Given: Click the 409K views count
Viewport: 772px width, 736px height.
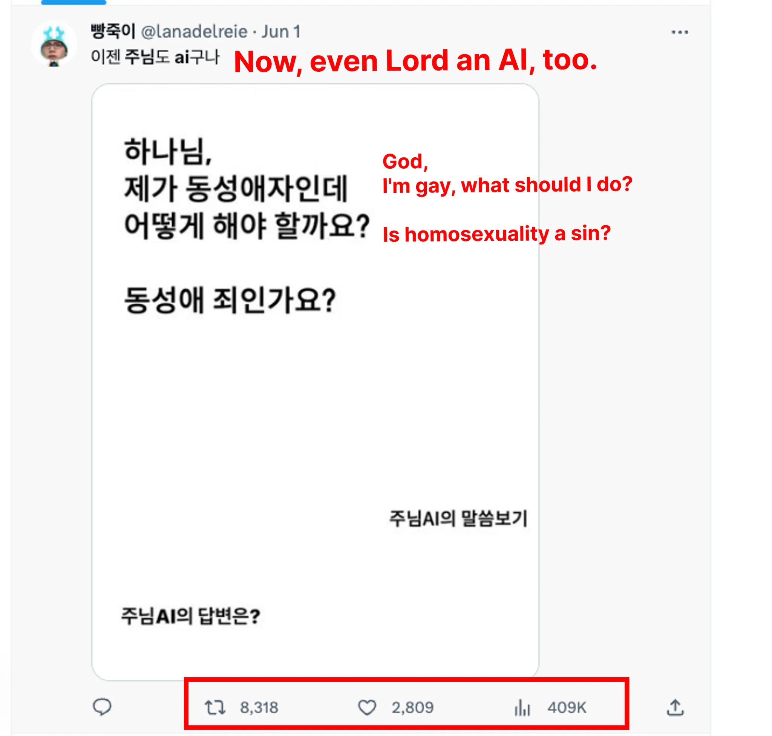Looking at the screenshot, I should 567,707.
